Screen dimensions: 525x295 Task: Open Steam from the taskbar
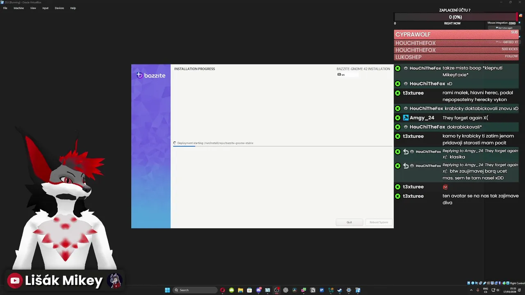tap(340, 290)
